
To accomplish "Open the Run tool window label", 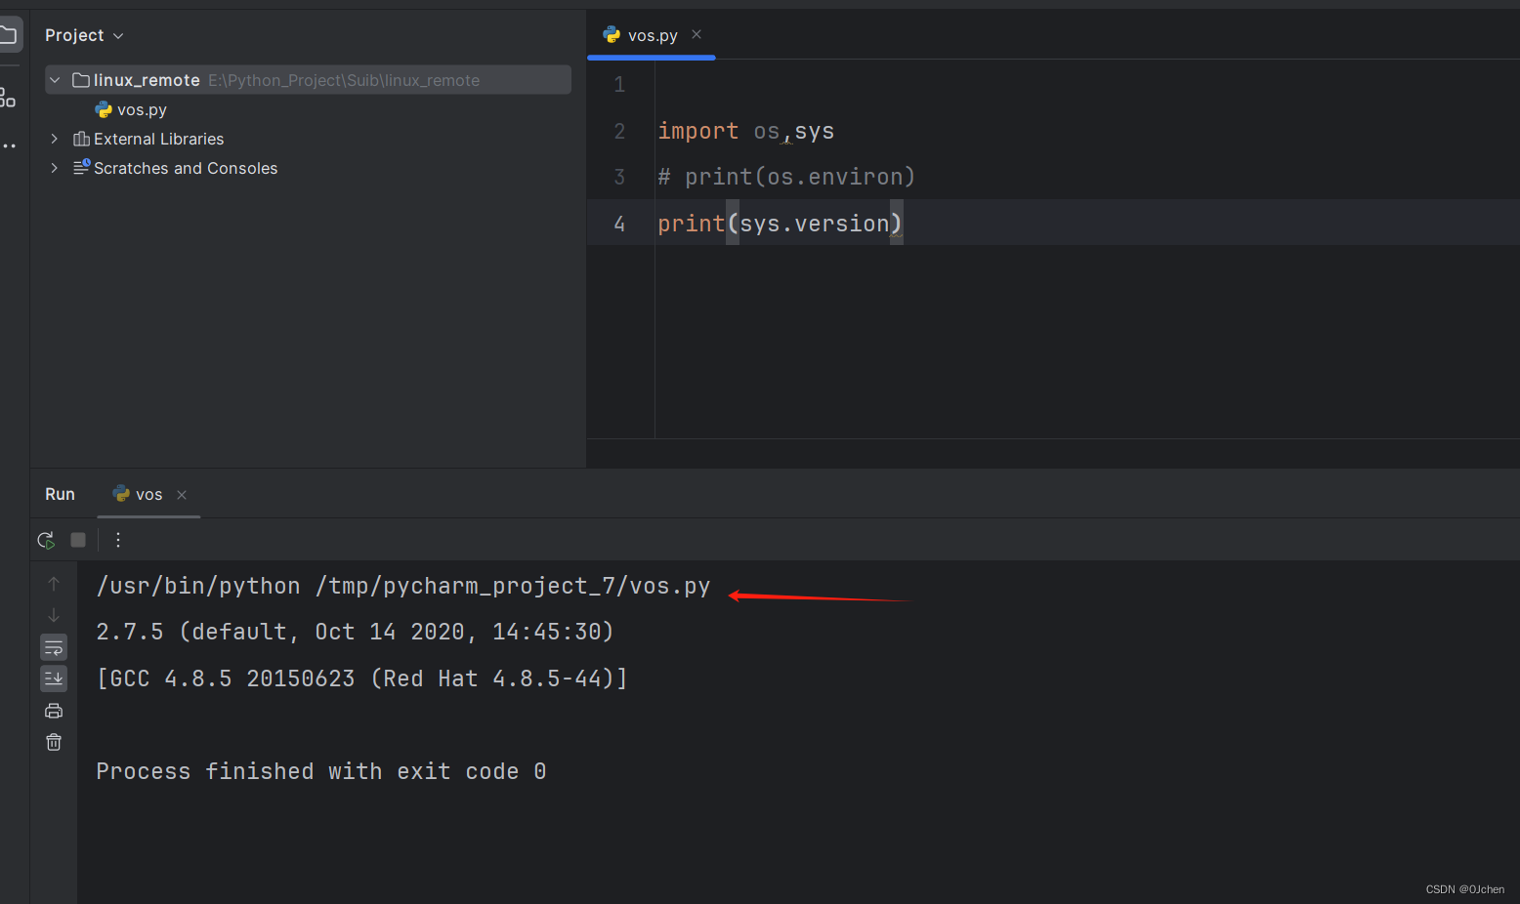I will coord(60,494).
